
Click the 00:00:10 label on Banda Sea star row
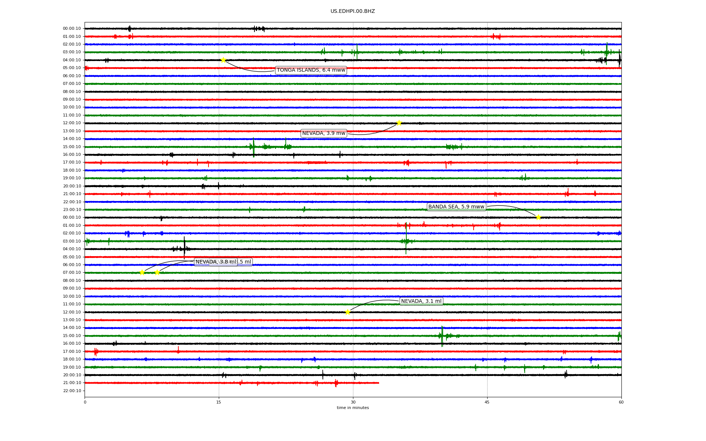pyautogui.click(x=72, y=217)
